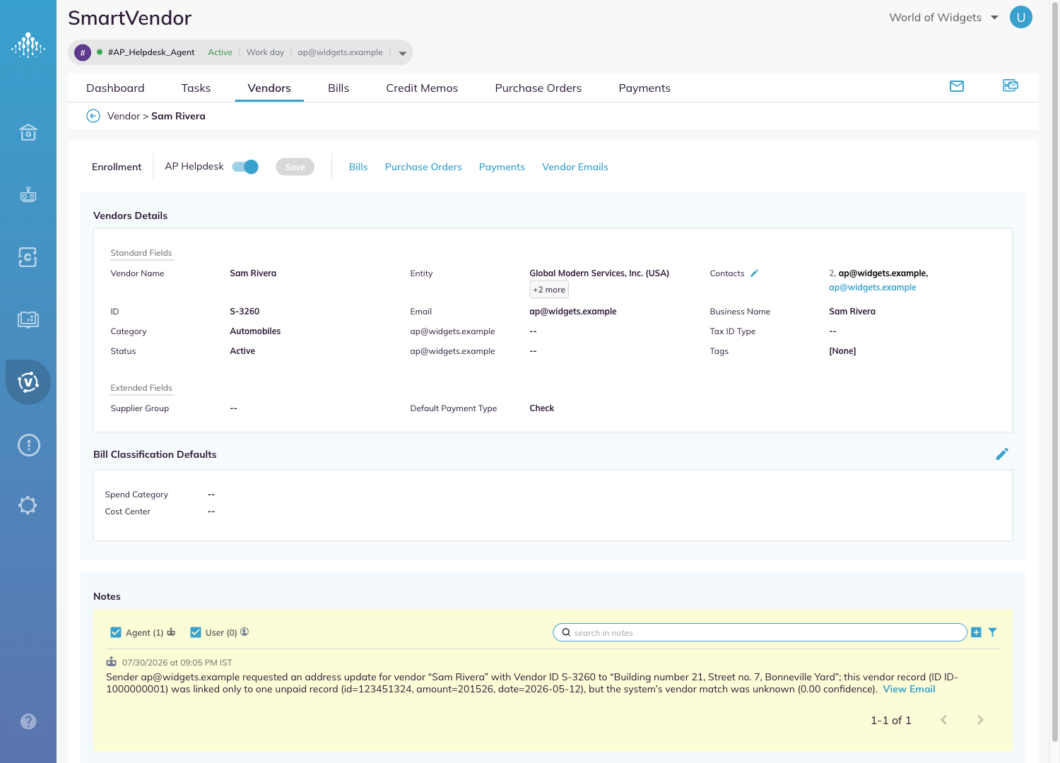
Task: Edit Bill Classification Defaults with pencil icon
Action: 1002,454
